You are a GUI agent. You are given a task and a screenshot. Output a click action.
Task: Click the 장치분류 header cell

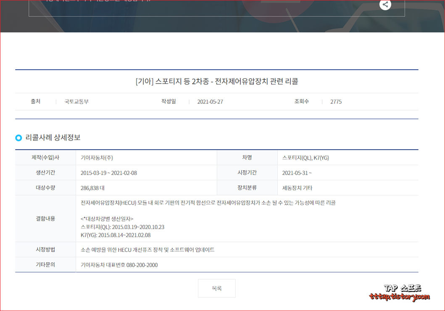pos(247,187)
